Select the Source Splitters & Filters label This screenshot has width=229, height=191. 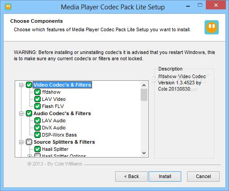click(64, 142)
